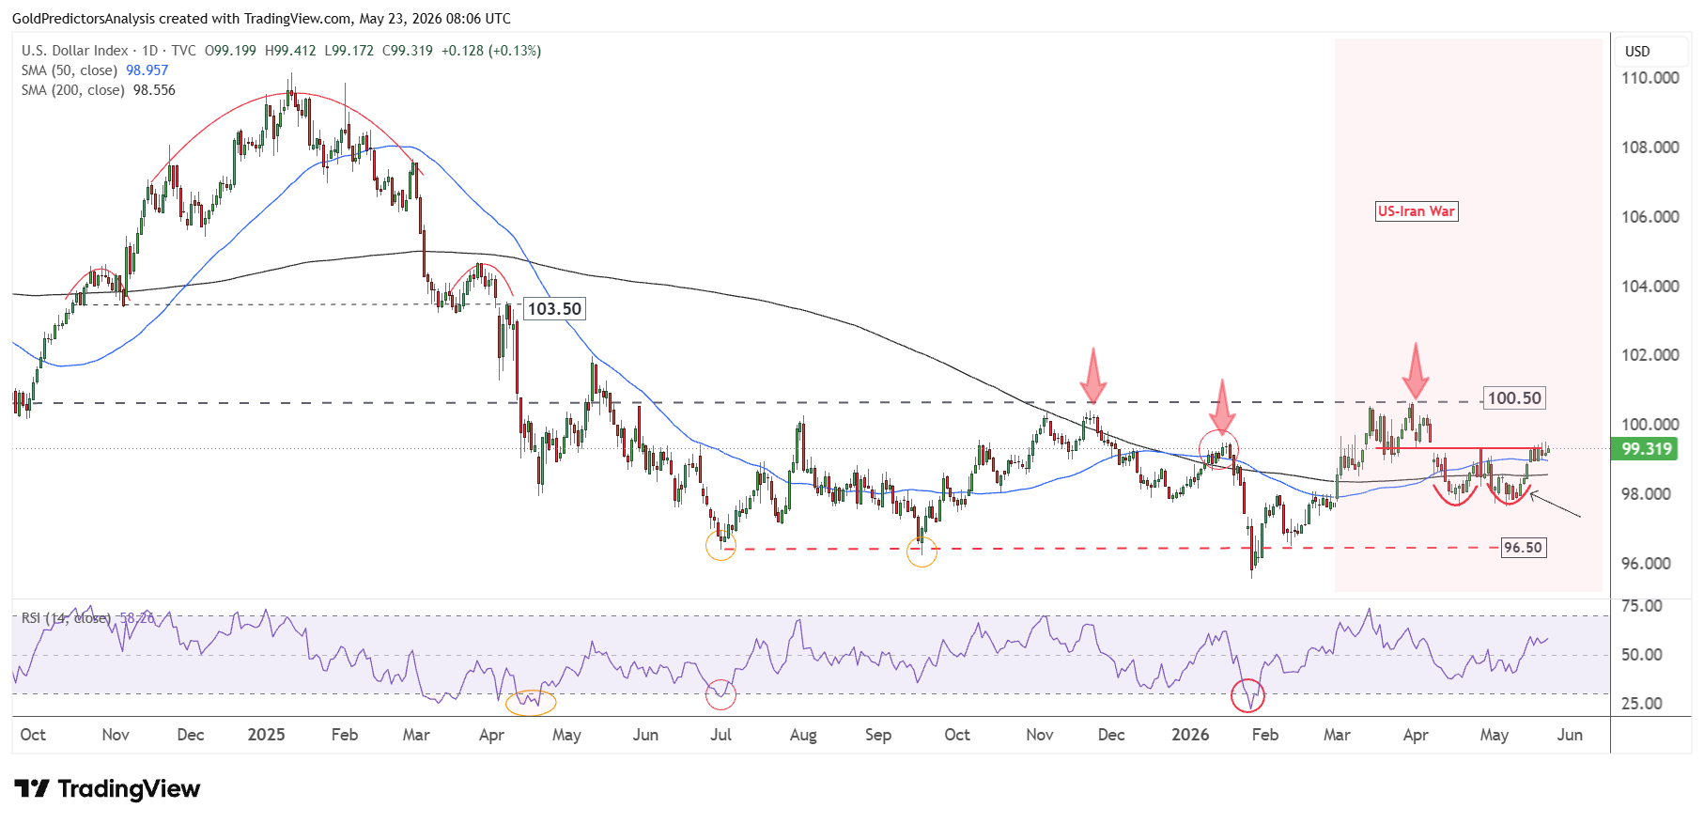Click 25.00 on the RSI axis
1704x824 pixels.
pyautogui.click(x=1642, y=704)
